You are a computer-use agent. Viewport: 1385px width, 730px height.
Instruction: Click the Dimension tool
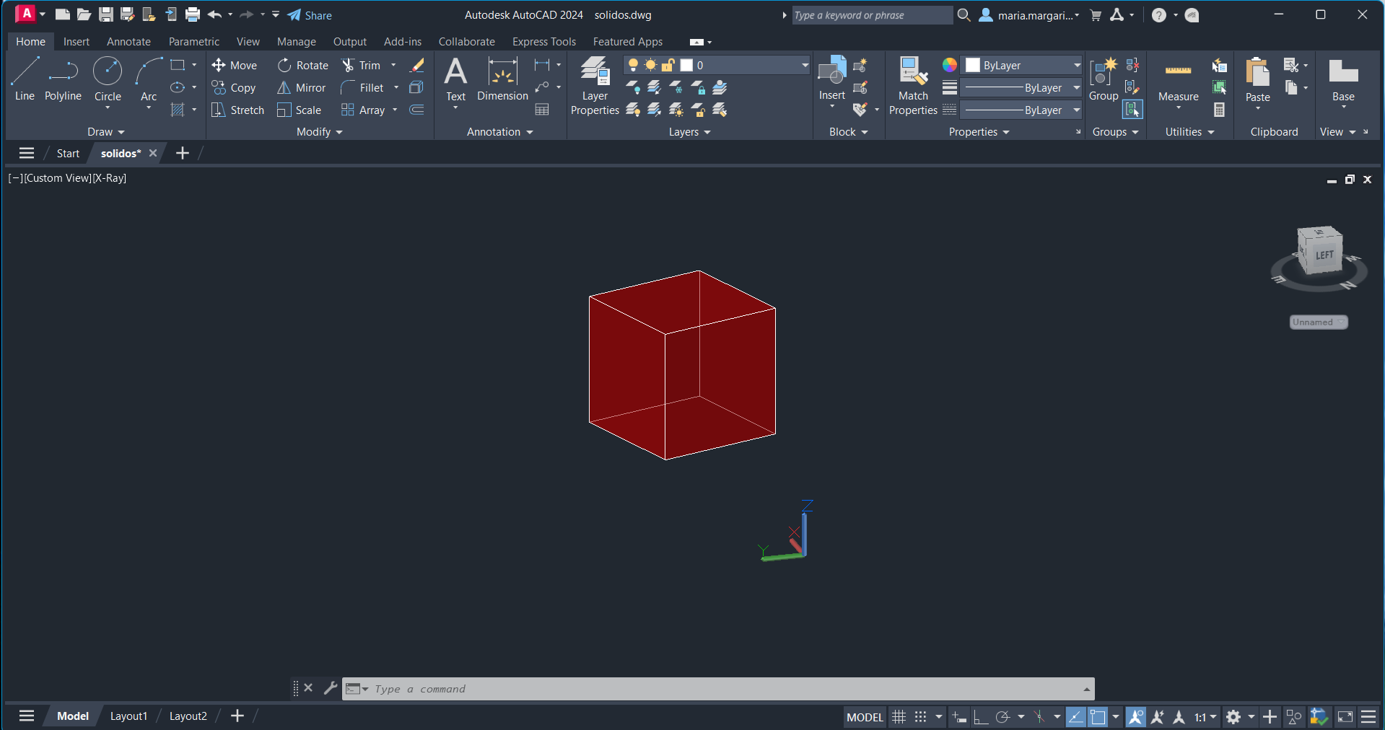click(502, 79)
